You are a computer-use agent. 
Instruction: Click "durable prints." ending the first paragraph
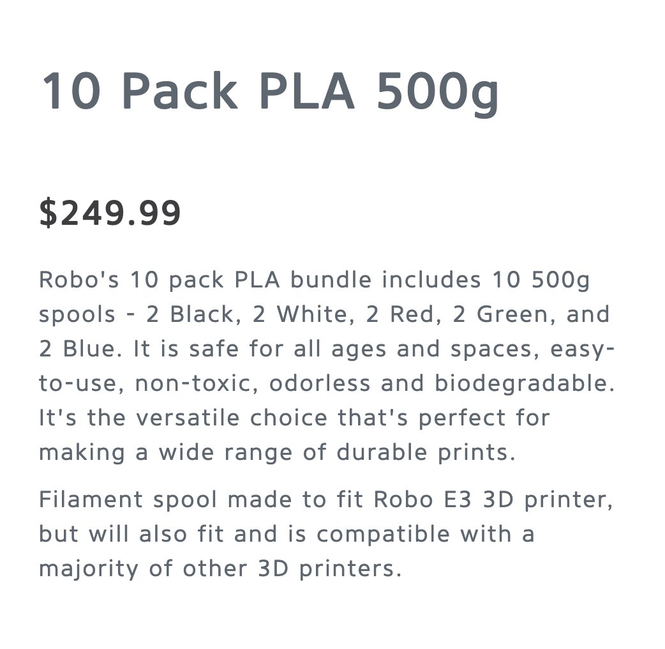click(x=426, y=453)
